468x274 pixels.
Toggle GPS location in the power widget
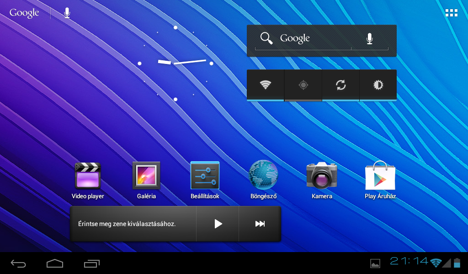(303, 85)
